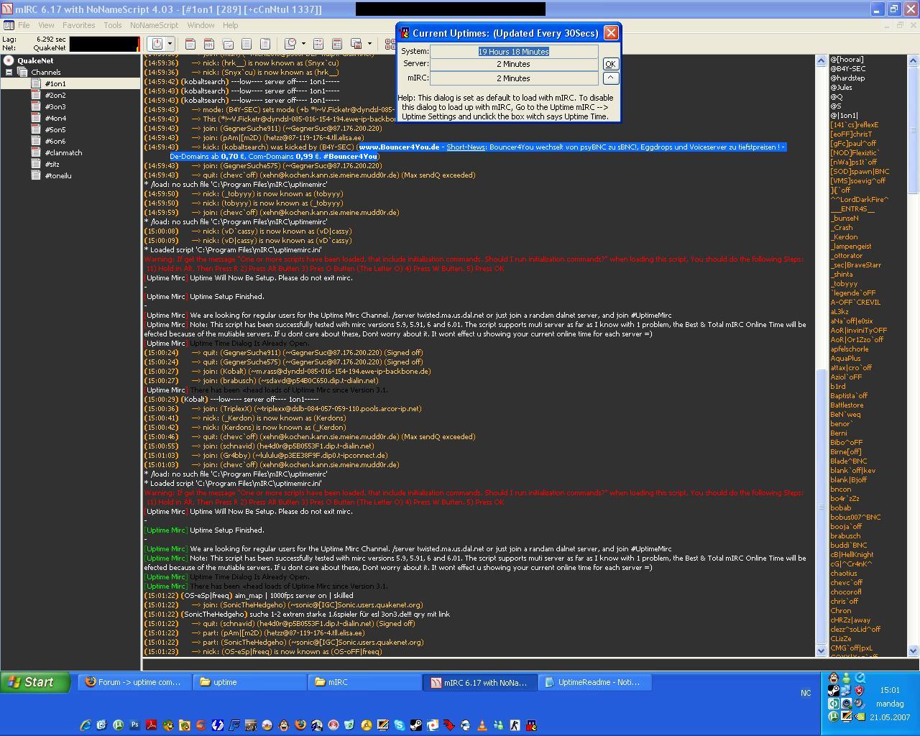
Task: Click the Server uptime field
Action: coord(514,64)
